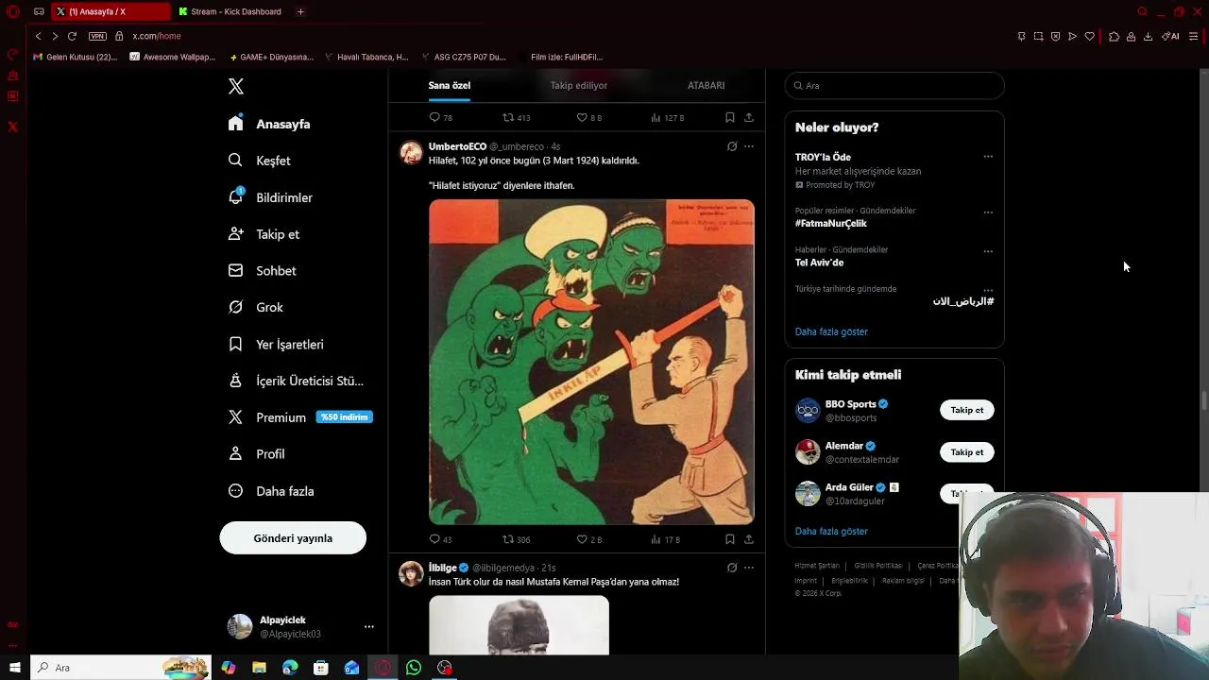
Task: Open Opera AI assistant icon
Action: coord(1170,36)
